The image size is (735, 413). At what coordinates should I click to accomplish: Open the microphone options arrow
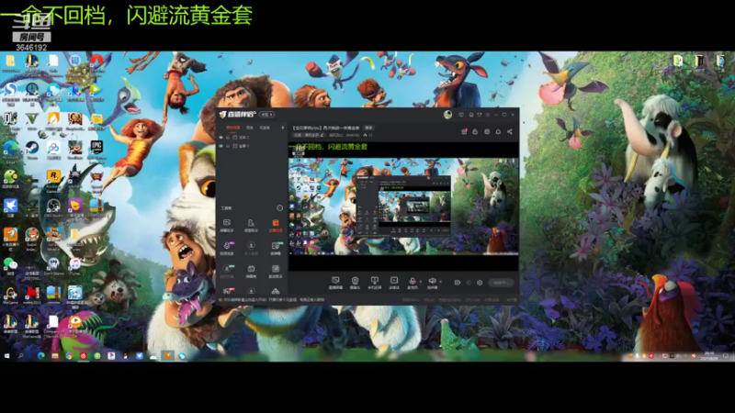tap(421, 282)
